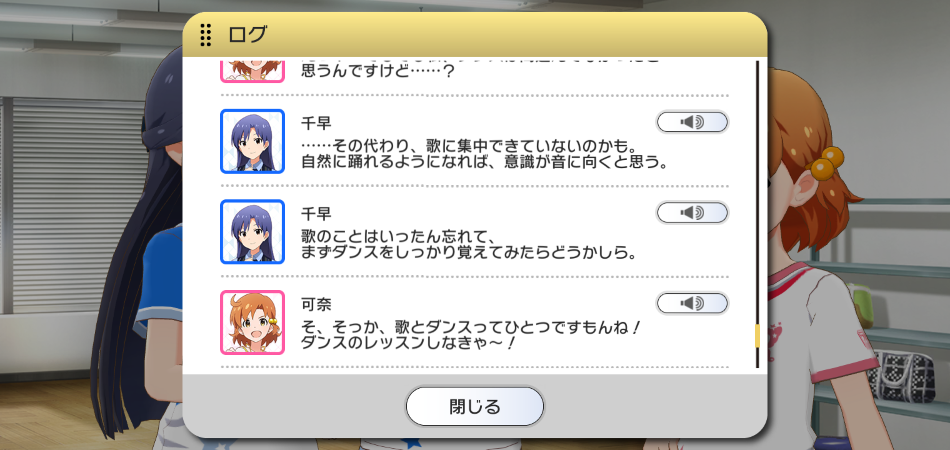Click the name label 可奈
Screen dimensions: 950x450
click(316, 304)
